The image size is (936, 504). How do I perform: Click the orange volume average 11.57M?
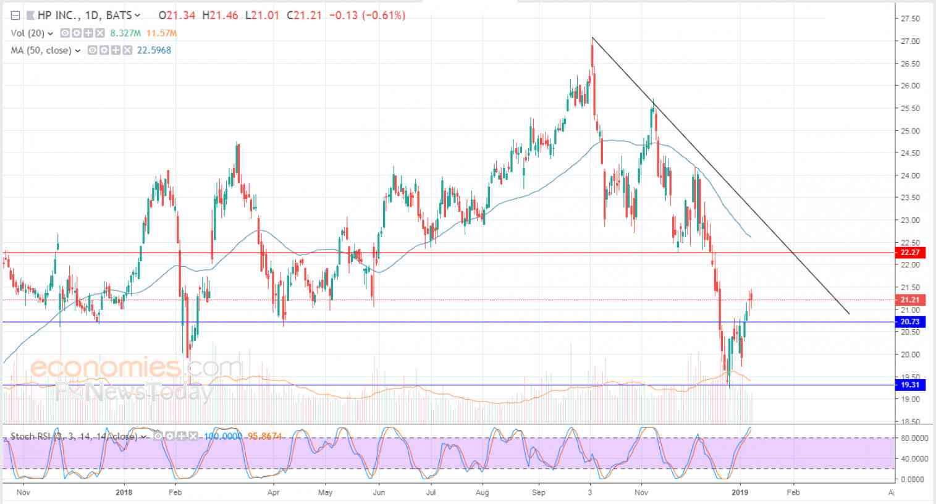(161, 33)
